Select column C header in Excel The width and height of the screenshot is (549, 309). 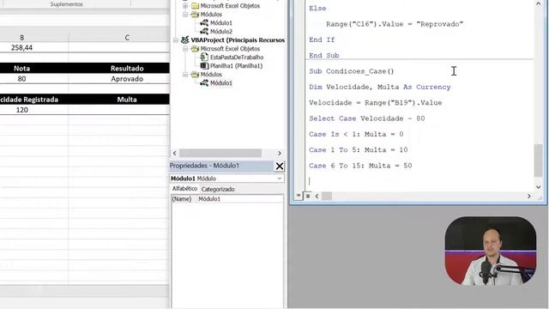pyautogui.click(x=127, y=38)
